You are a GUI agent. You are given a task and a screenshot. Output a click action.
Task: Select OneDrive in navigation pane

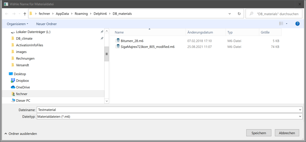(x=23, y=87)
